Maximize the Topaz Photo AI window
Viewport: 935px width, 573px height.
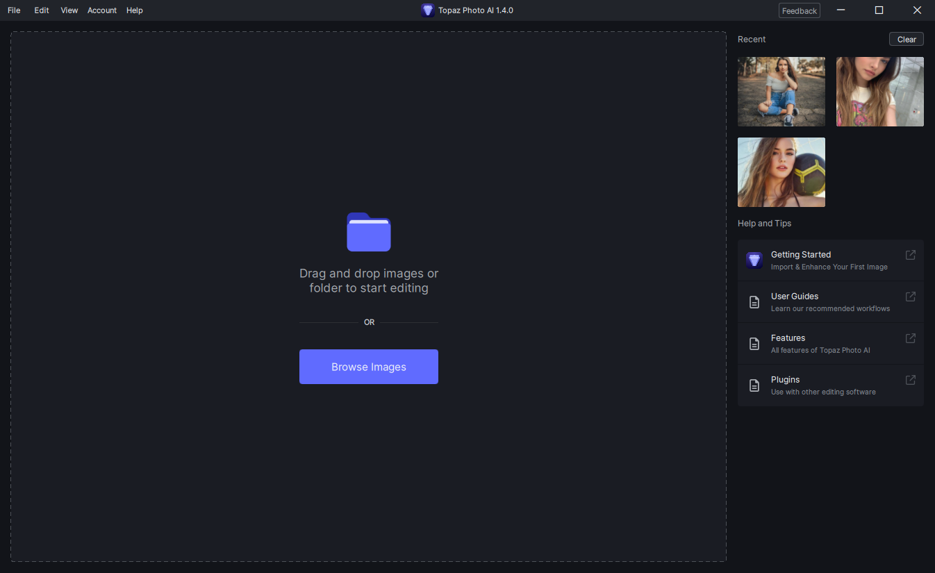click(879, 10)
